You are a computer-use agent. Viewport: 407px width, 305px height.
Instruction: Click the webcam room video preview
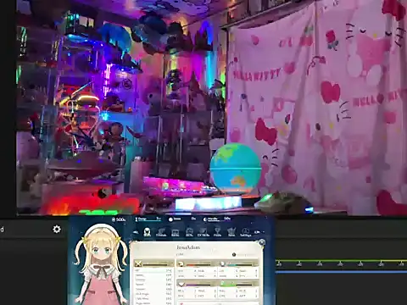[x=211, y=108]
